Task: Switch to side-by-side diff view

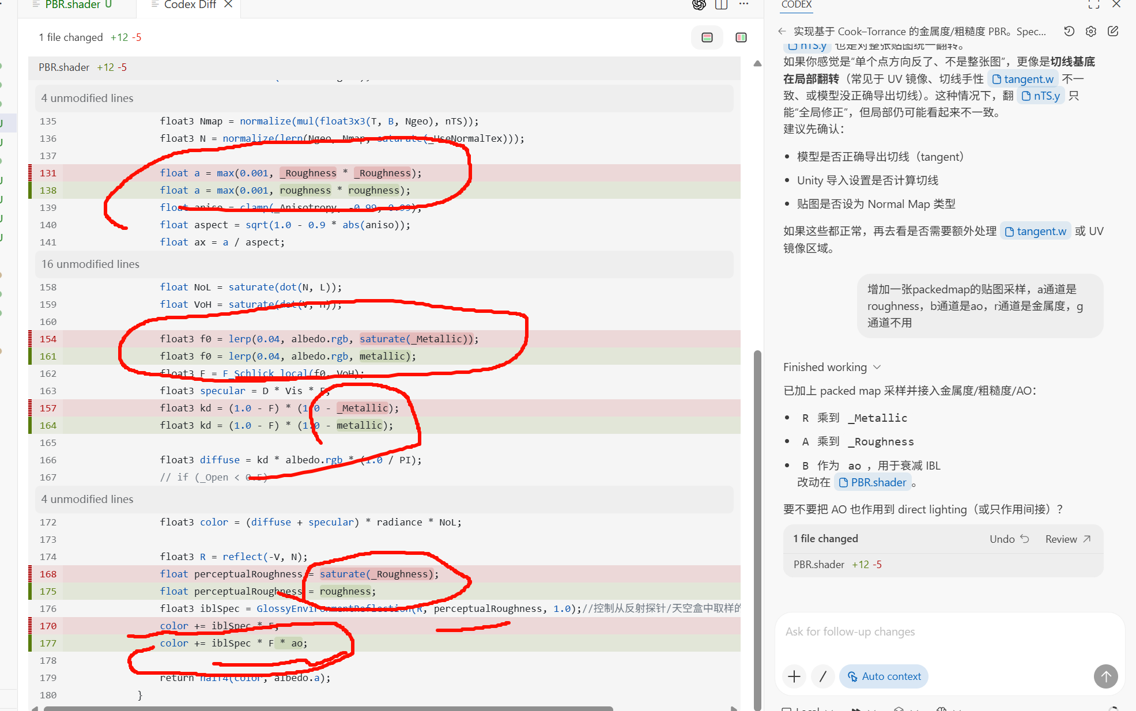Action: pyautogui.click(x=741, y=37)
